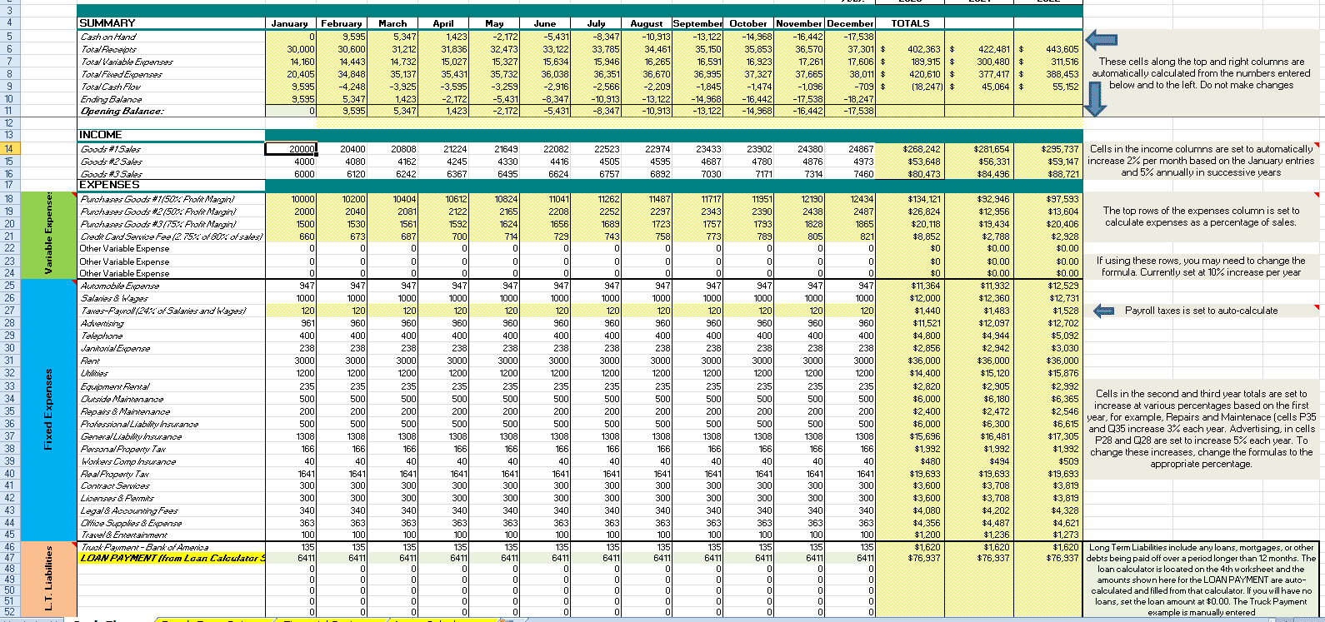Viewport: 1325px width, 622px height.
Task: Click the blue left arrow beside Payroll taxes note
Action: [x=1103, y=311]
